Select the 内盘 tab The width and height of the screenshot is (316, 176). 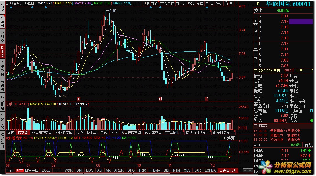tap(104, 132)
